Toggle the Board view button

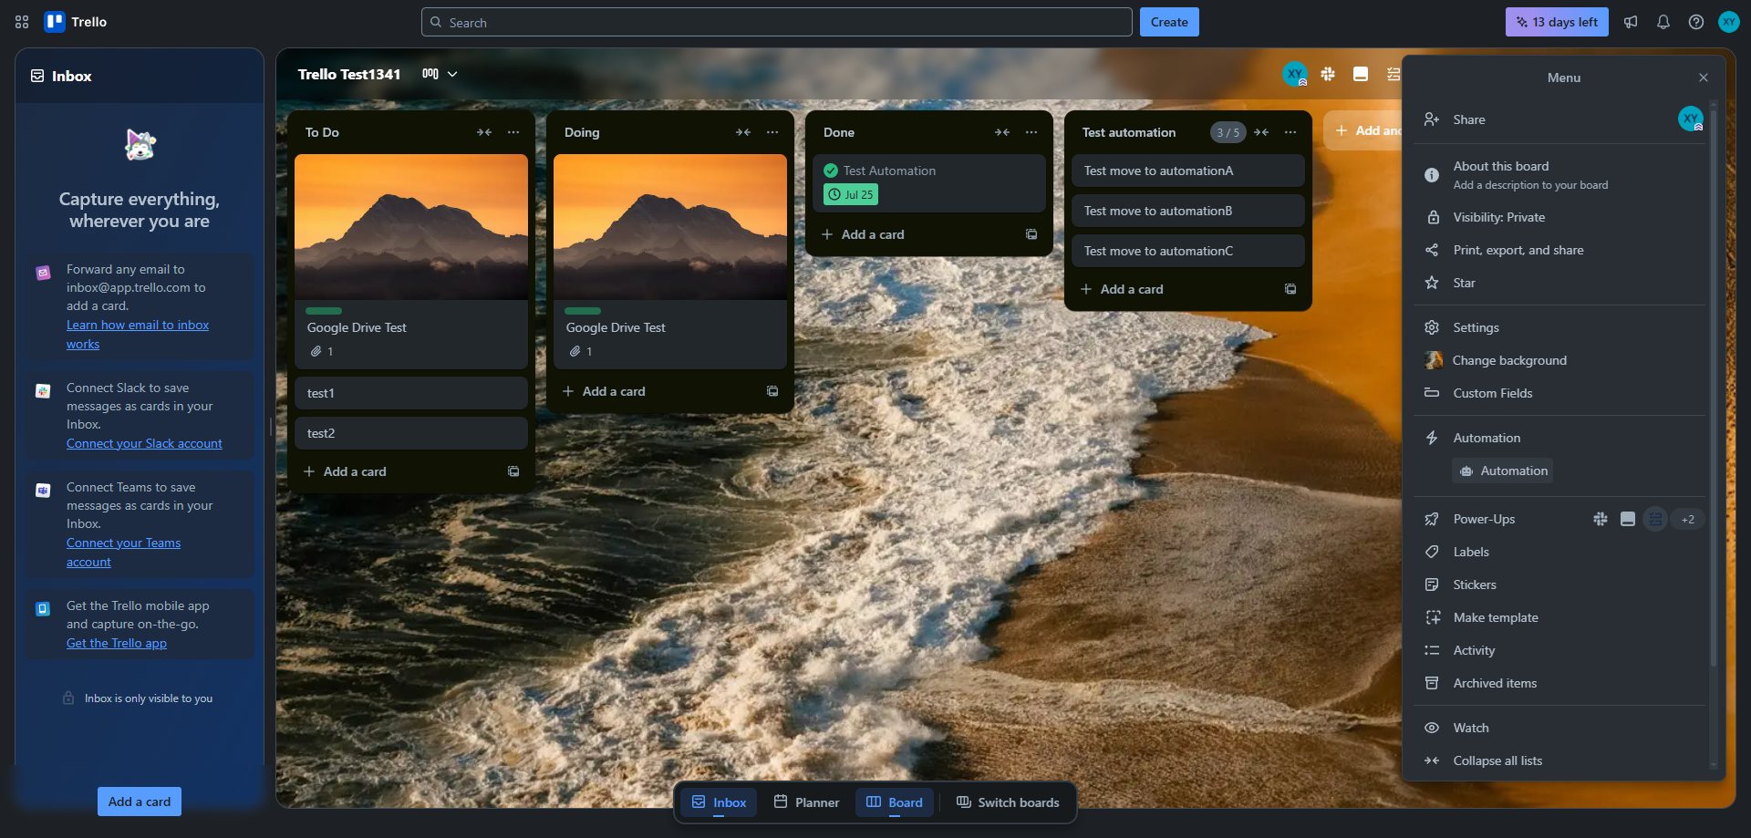coord(894,802)
